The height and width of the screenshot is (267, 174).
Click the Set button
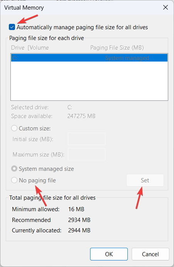click(x=145, y=180)
